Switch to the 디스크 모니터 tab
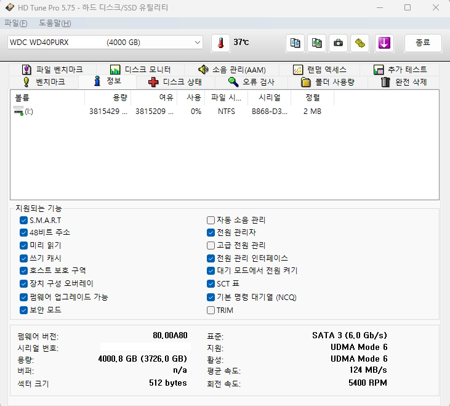The height and width of the screenshot is (406, 450). 140,70
